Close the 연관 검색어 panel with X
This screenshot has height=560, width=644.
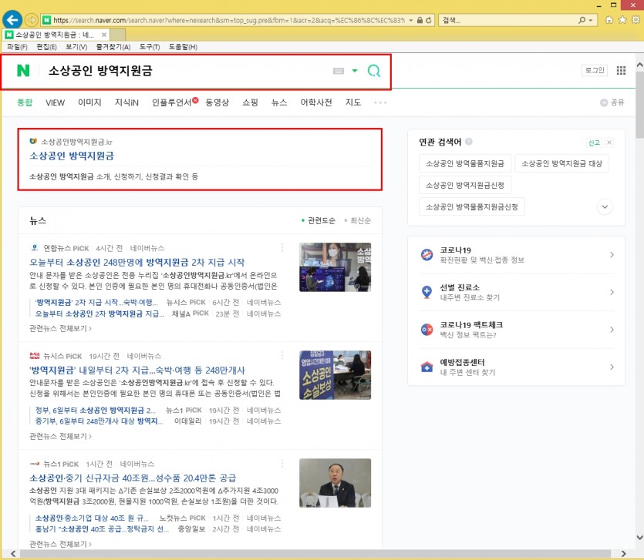[x=609, y=143]
